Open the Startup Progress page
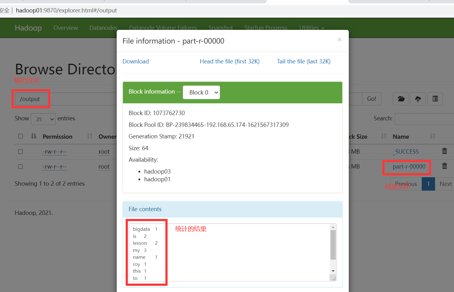This screenshot has width=454, height=292. coord(266,28)
